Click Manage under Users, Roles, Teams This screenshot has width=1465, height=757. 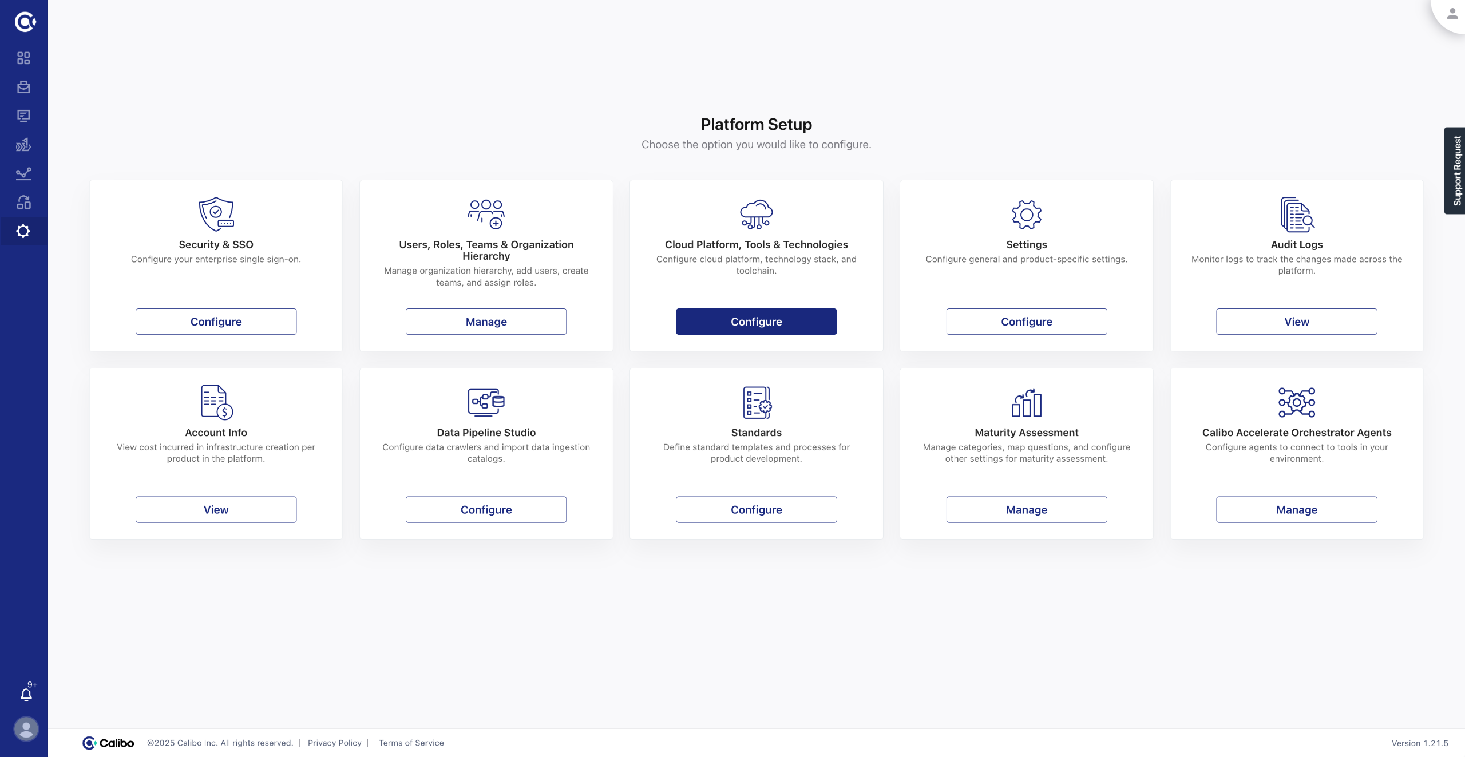click(486, 322)
